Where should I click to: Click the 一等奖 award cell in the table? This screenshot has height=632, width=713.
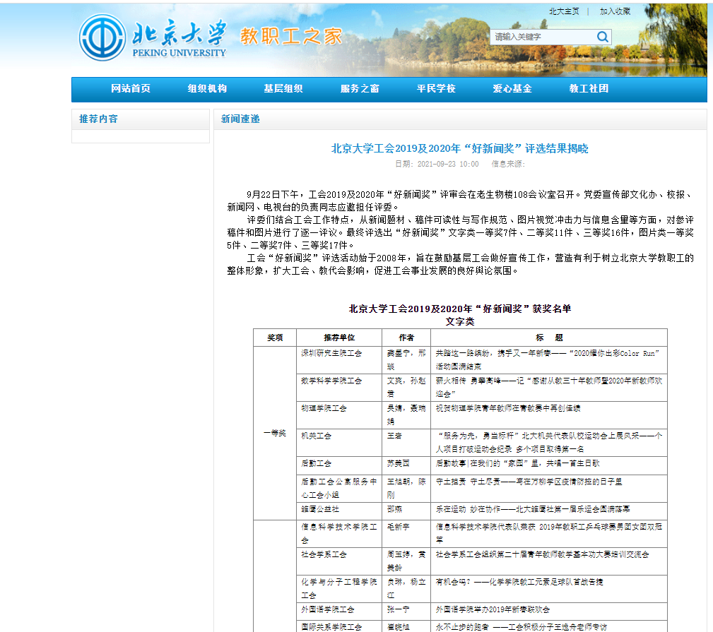[276, 433]
